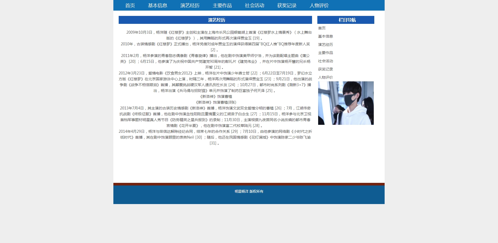Click the 演艺经历 section title bar
This screenshot has width=498, height=243.
point(215,20)
